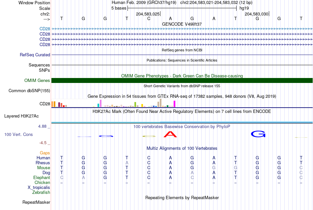Image resolution: width=313 pixels, height=210 pixels.
Task: Open the 'OMIM Gene Phenotypes' track title
Action: [x=182, y=76]
